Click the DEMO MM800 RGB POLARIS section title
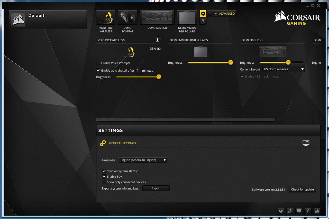 (x=189, y=40)
